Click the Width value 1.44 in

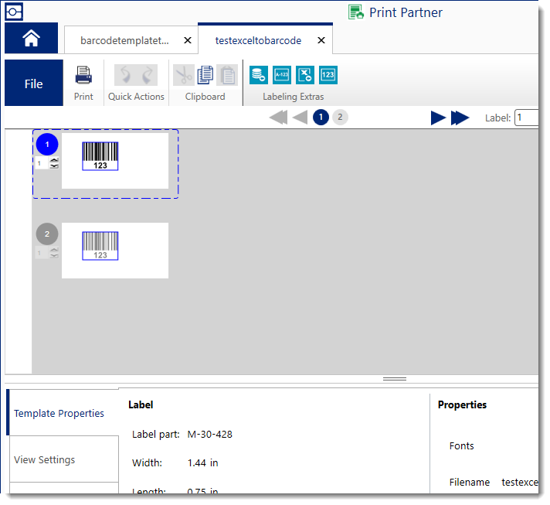tap(202, 463)
